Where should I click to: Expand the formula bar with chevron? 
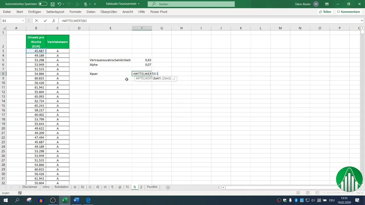[362, 21]
